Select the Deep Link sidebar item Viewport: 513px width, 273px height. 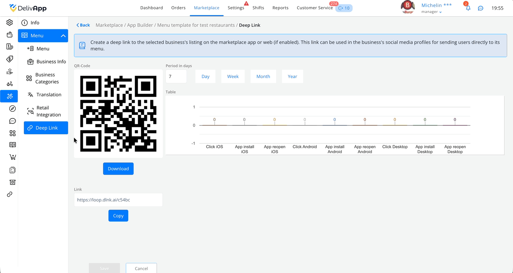coord(46,128)
